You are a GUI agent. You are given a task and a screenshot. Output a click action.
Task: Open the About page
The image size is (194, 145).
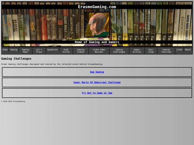click(188, 50)
